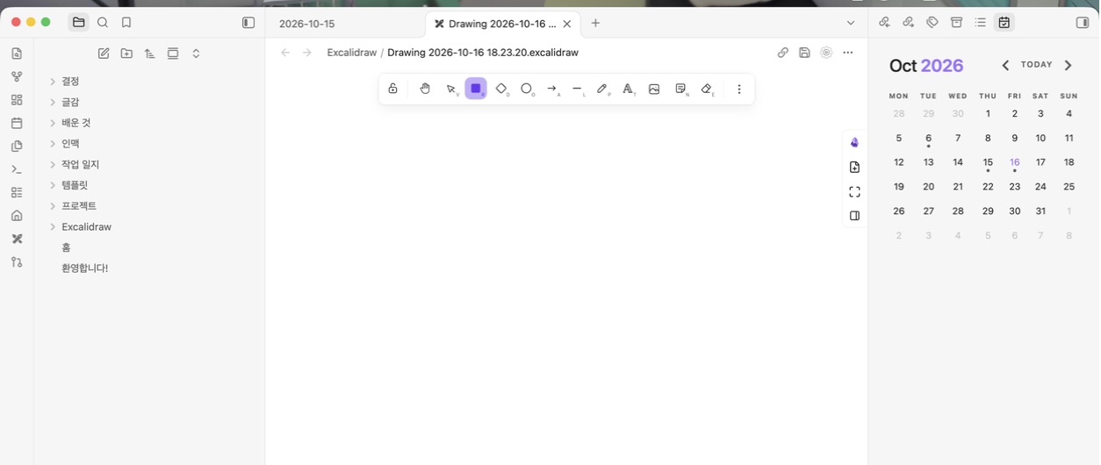The width and height of the screenshot is (1101, 465).
Task: Open the Backlinks panel
Action: point(884,23)
